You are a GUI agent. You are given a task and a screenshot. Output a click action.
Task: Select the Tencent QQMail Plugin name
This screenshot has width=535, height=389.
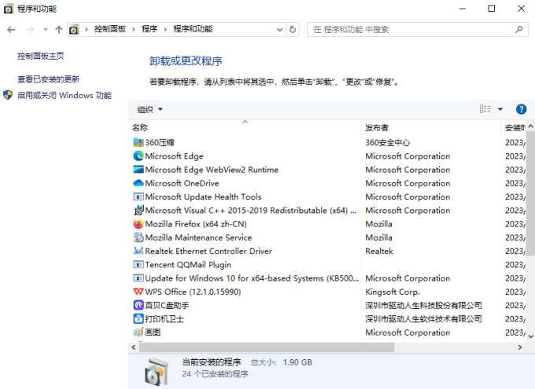click(x=188, y=265)
